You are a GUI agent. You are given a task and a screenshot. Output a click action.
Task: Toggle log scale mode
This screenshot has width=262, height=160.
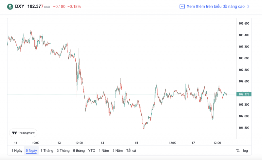[x=245, y=150]
